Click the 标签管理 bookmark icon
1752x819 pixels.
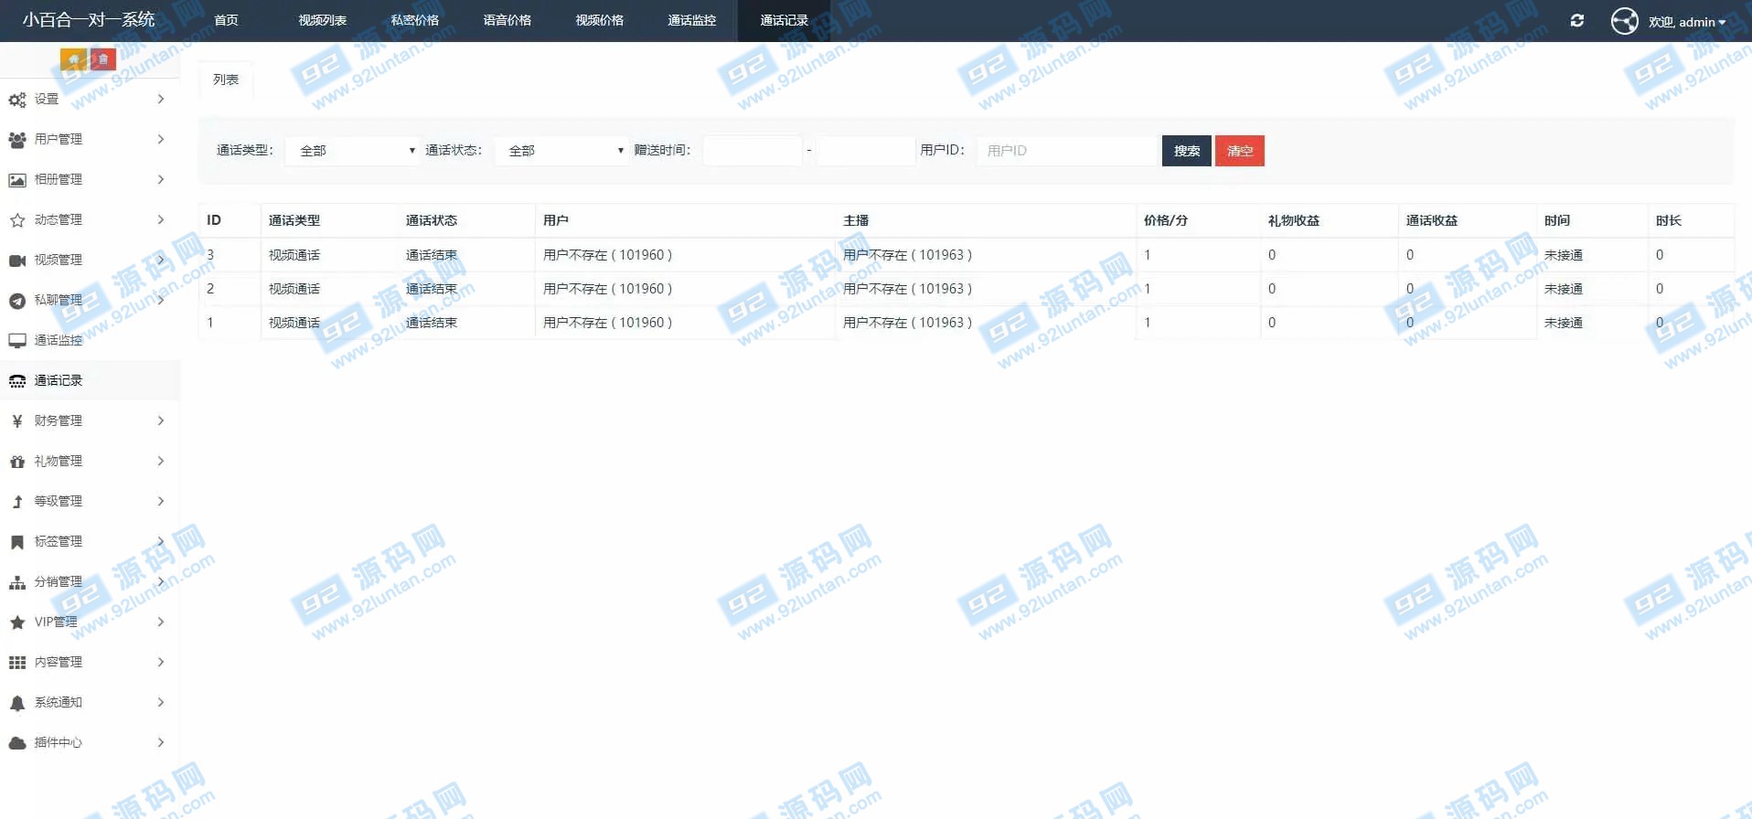coord(16,542)
